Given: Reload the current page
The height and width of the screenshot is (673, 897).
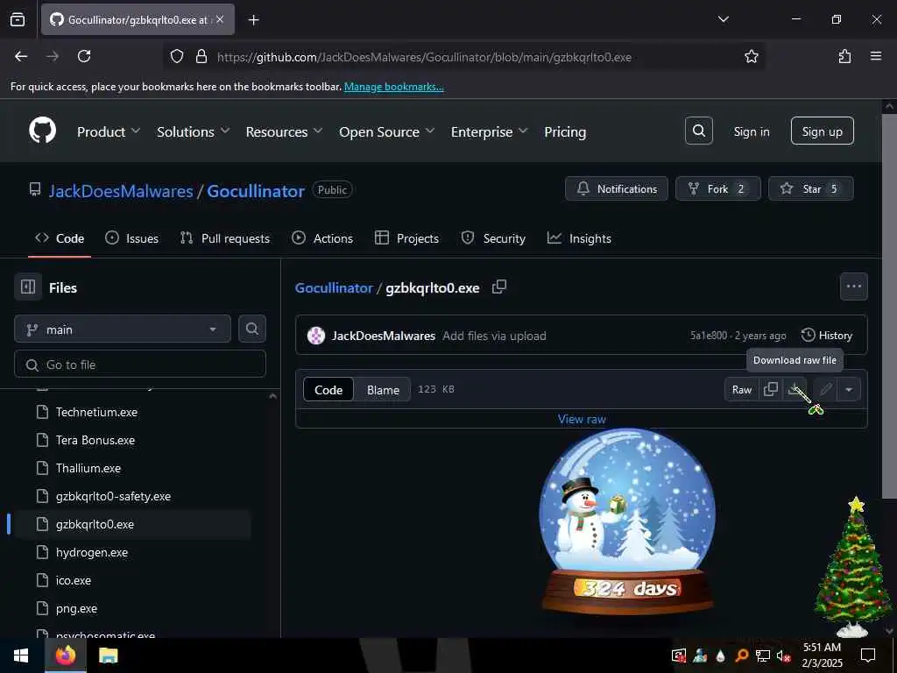Looking at the screenshot, I should (x=84, y=56).
